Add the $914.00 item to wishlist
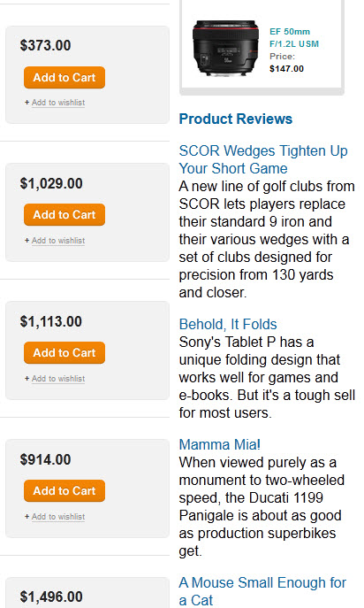The height and width of the screenshot is (608, 364). click(58, 517)
